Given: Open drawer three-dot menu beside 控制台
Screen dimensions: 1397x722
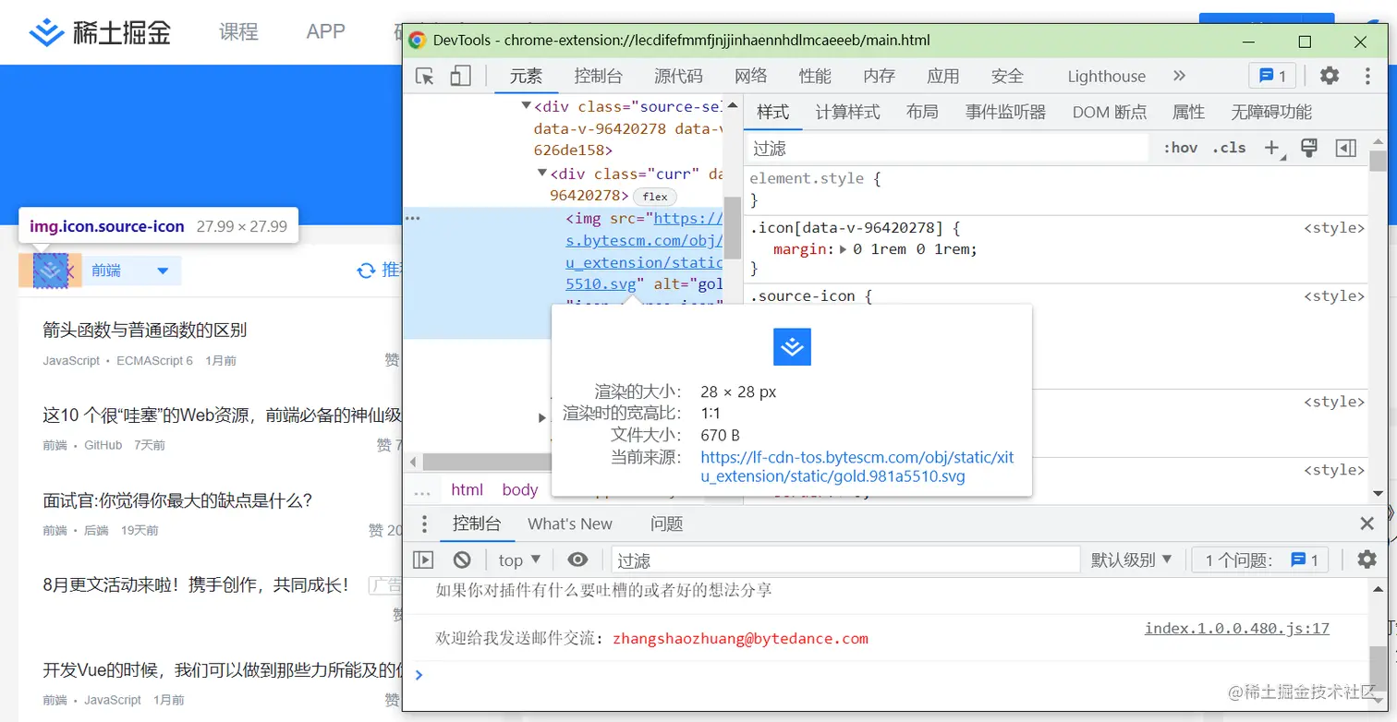Looking at the screenshot, I should click(424, 523).
